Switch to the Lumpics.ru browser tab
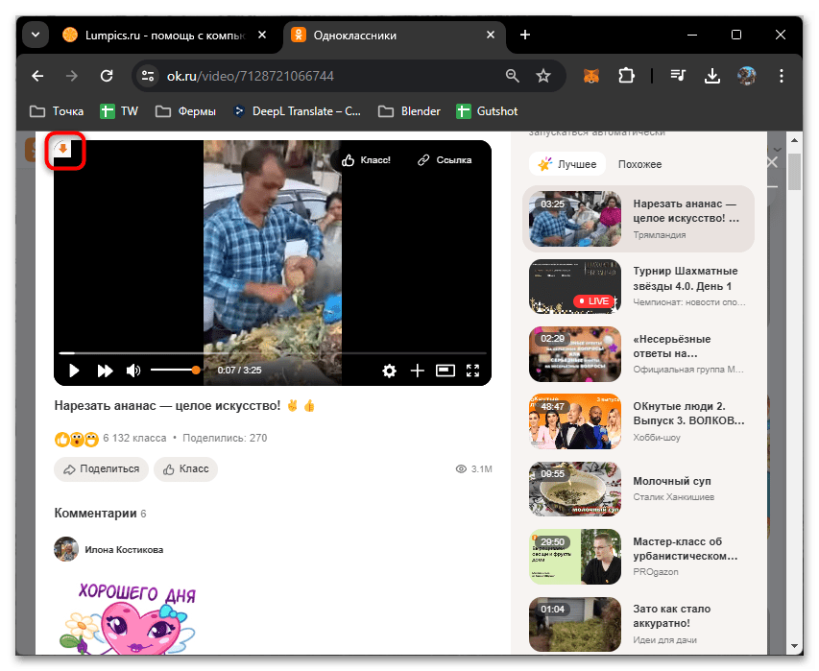 (154, 34)
